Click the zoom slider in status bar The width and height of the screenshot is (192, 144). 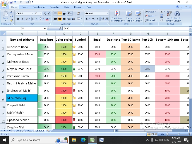coord(178,134)
